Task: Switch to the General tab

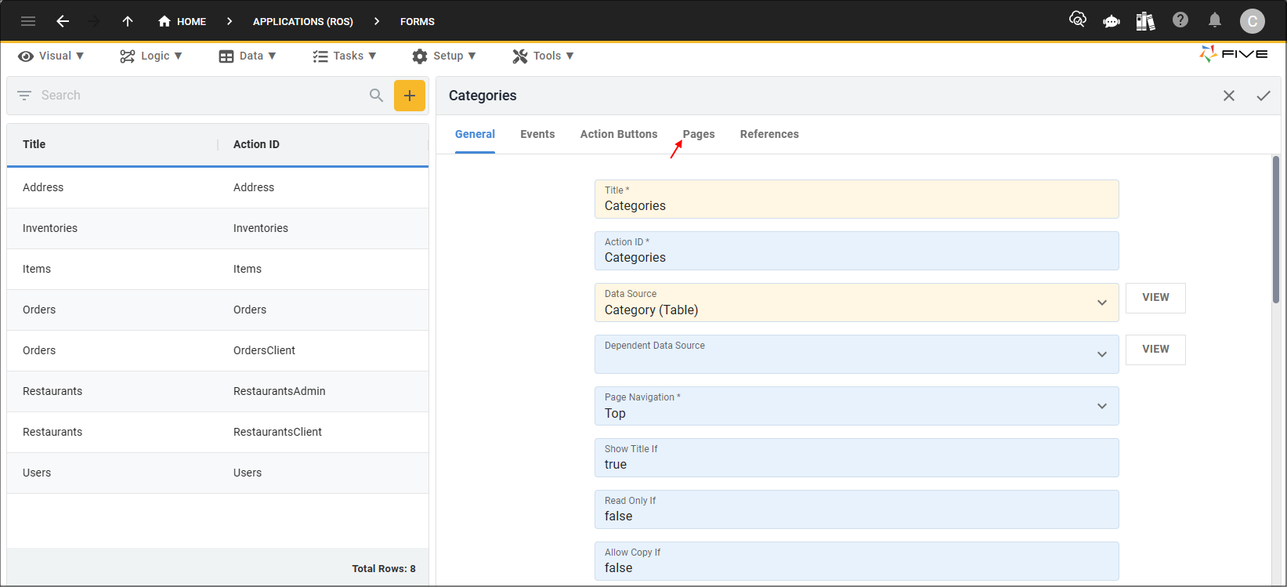Action: click(x=475, y=134)
